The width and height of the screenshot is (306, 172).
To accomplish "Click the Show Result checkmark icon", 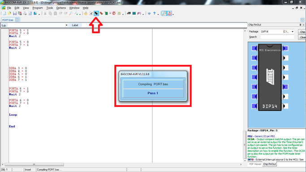I will (x=91, y=13).
